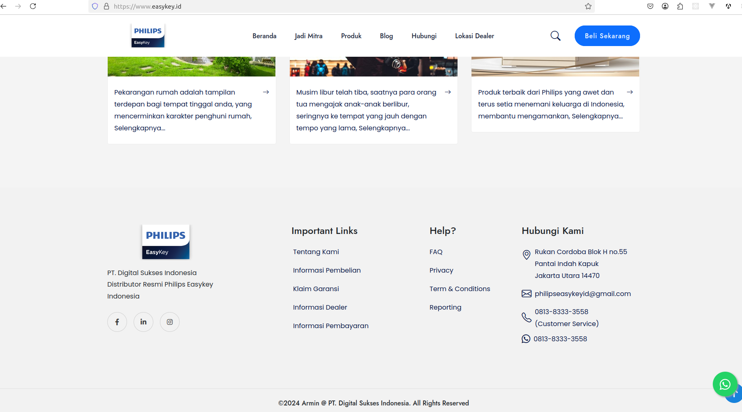742x412 pixels.
Task: Open the Blog menu item
Action: pyautogui.click(x=386, y=36)
